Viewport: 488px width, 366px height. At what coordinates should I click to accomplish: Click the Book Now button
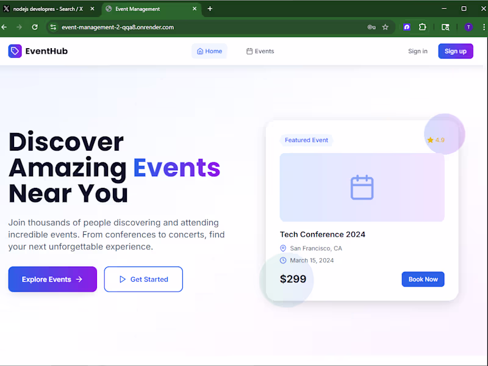[x=423, y=279]
